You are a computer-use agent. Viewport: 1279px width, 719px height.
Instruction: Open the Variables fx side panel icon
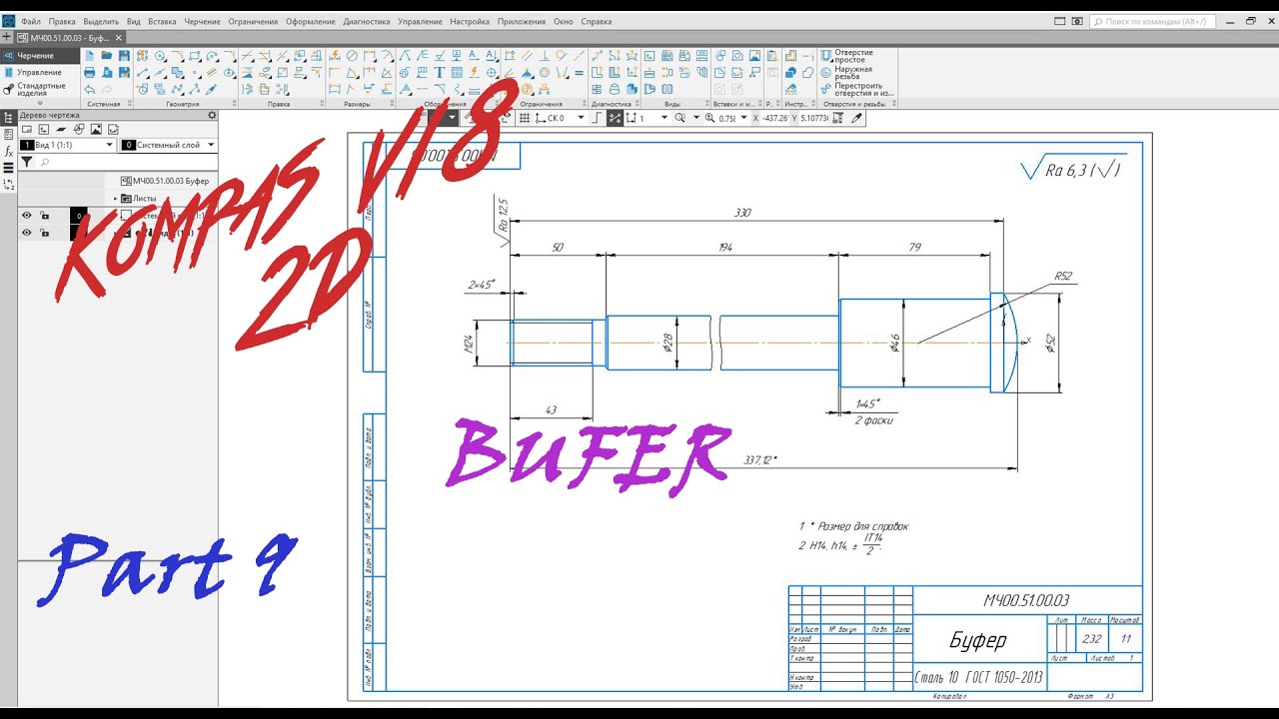[x=8, y=151]
